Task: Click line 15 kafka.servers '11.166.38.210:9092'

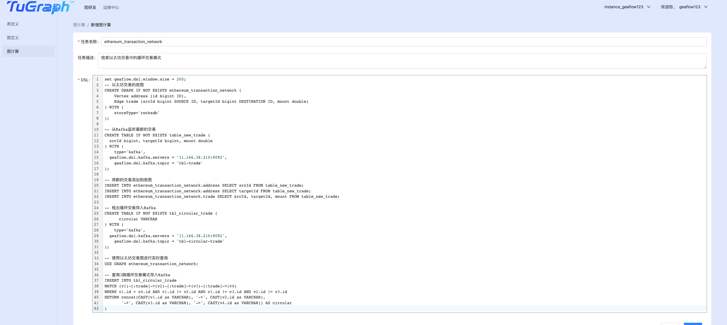Action: [x=168, y=158]
